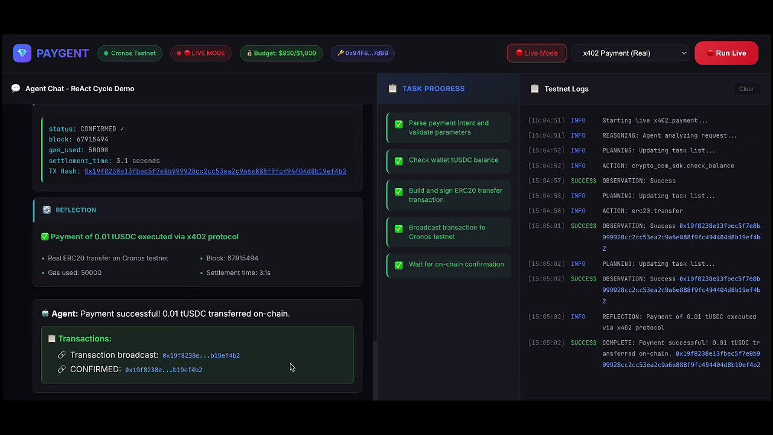Screen dimensions: 773x435
Task: Click the clipboard icon next to Testnet Logs
Action: tap(534, 89)
